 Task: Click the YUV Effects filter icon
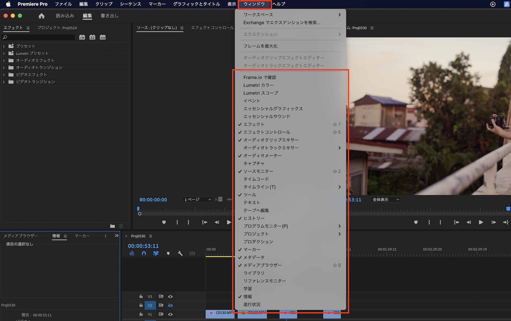point(103,37)
